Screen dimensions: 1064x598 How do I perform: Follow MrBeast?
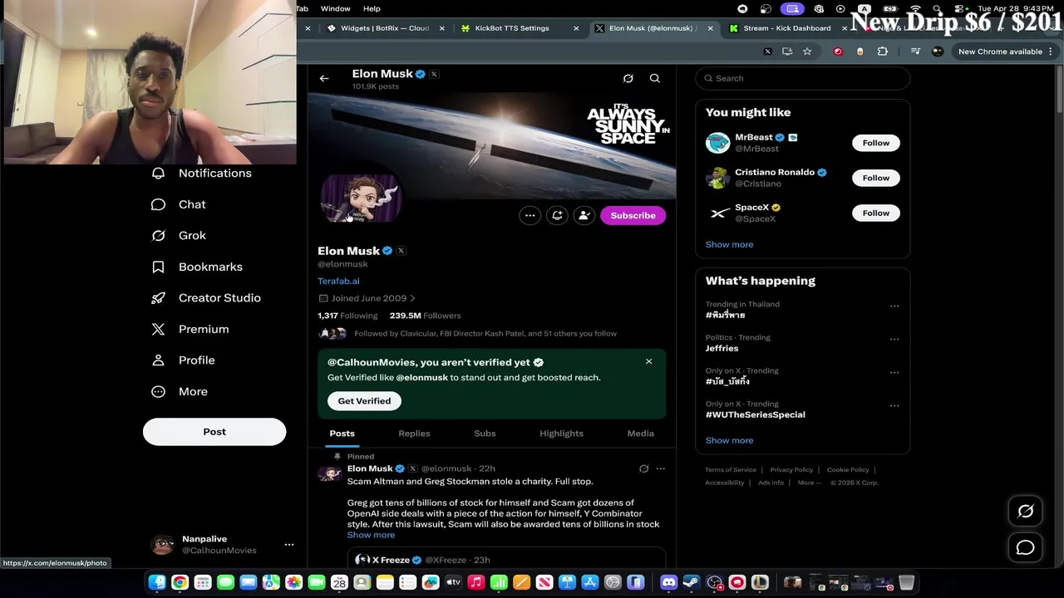pyautogui.click(x=875, y=143)
